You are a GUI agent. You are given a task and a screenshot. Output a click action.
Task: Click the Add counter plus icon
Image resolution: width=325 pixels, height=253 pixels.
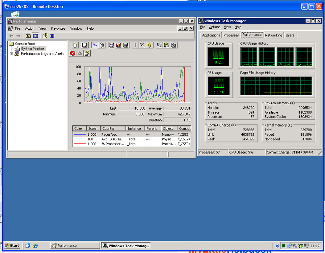(136, 45)
